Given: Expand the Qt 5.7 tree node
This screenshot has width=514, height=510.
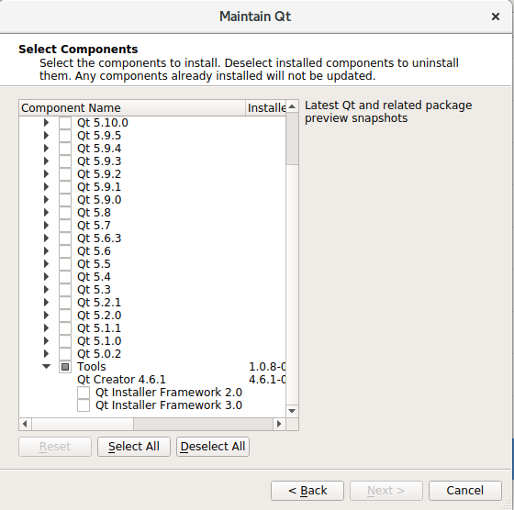Looking at the screenshot, I should click(46, 226).
